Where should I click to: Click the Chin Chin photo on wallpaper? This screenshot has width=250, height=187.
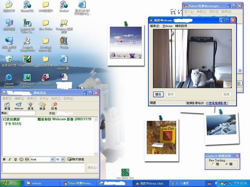(161, 138)
